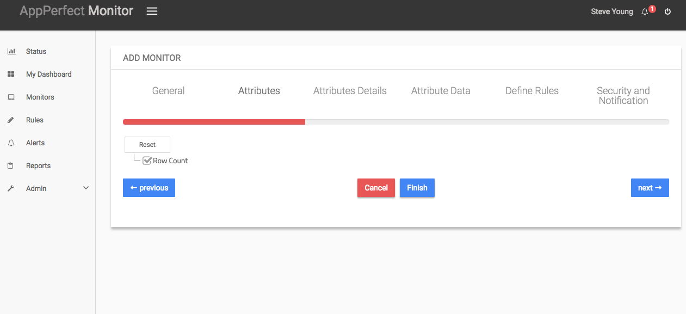Click the red wizard progress bar
The height and width of the screenshot is (314, 686).
pos(214,122)
